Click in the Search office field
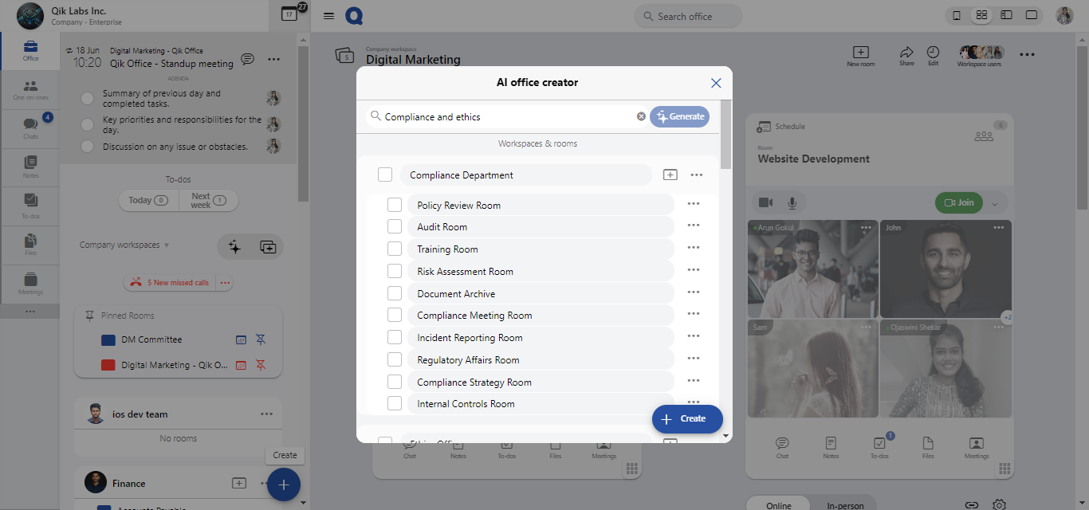 (x=688, y=16)
